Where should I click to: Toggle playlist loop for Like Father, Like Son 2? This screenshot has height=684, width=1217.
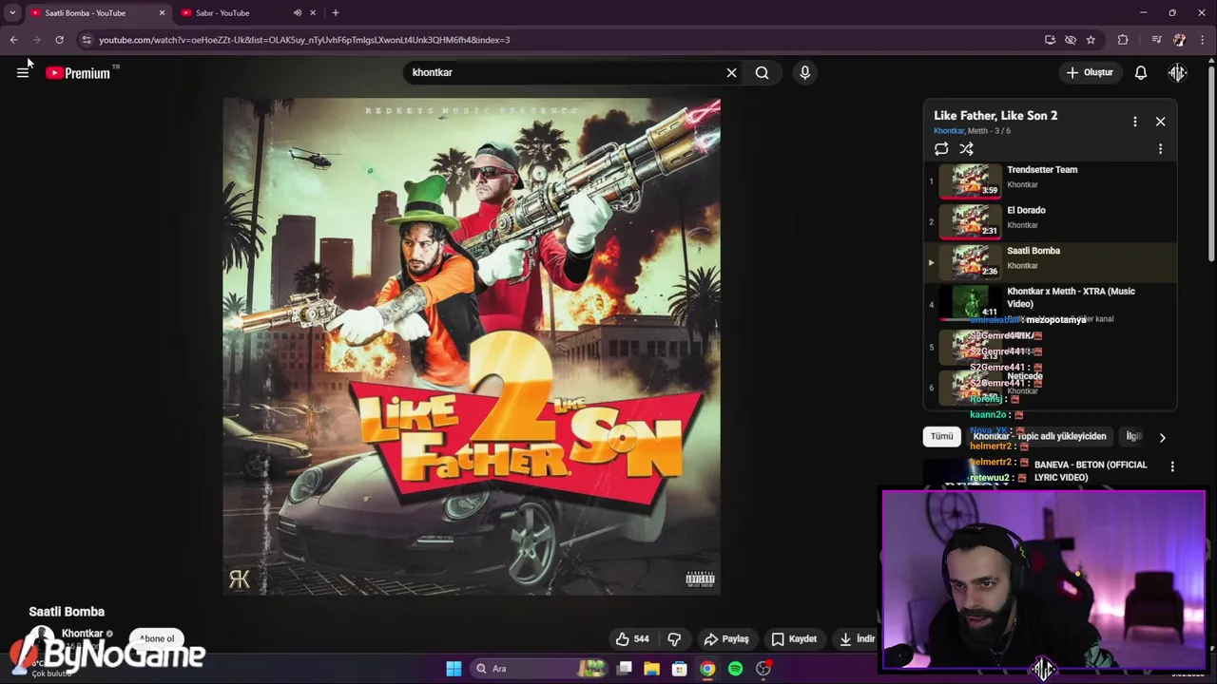[x=941, y=149]
